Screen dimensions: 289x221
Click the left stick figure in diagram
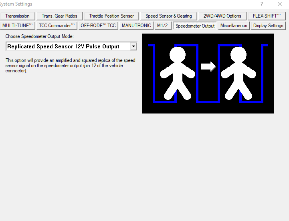178,73
